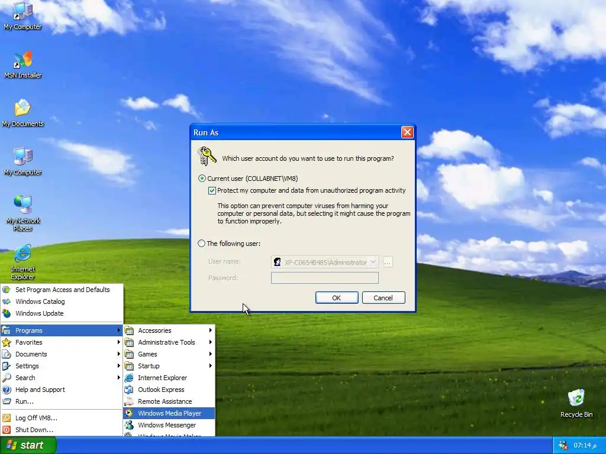The height and width of the screenshot is (454, 606).
Task: Select My Network Places desktop icon
Action: (x=23, y=213)
